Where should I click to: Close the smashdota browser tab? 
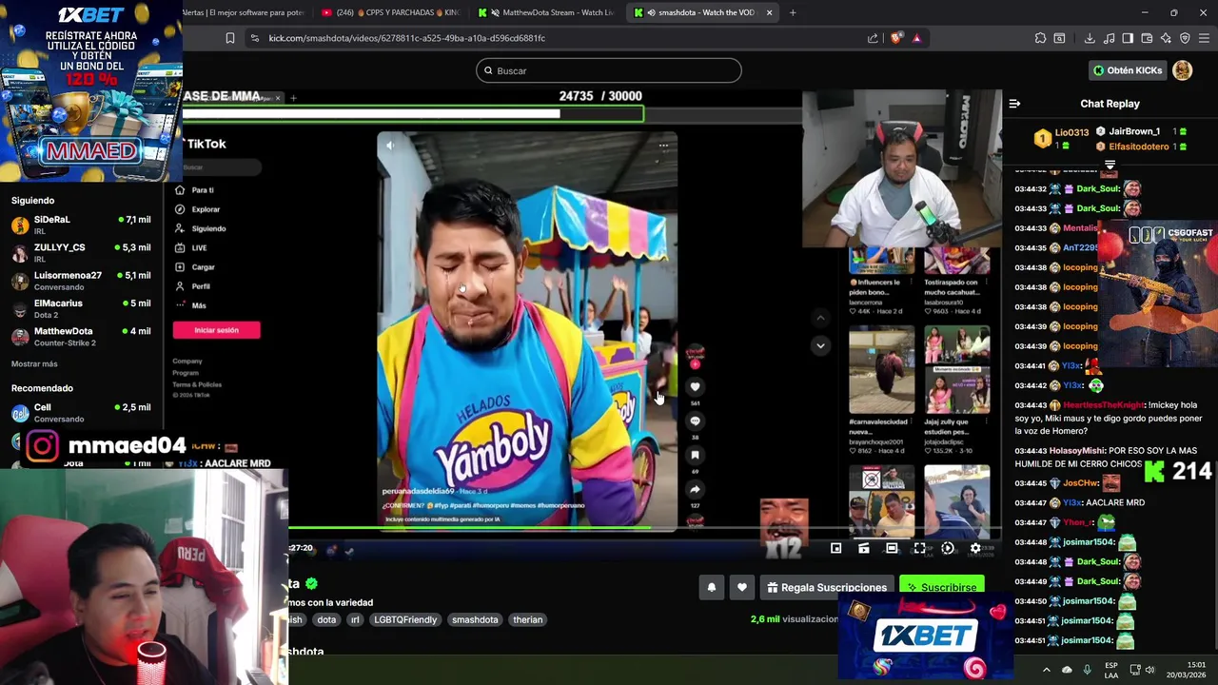tap(769, 12)
